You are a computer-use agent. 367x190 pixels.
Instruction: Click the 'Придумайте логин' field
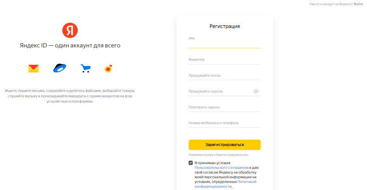pos(224,76)
